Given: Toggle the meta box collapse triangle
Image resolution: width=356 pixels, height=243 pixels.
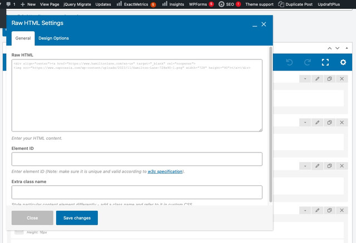Looking at the screenshot, I should click(x=347, y=48).
